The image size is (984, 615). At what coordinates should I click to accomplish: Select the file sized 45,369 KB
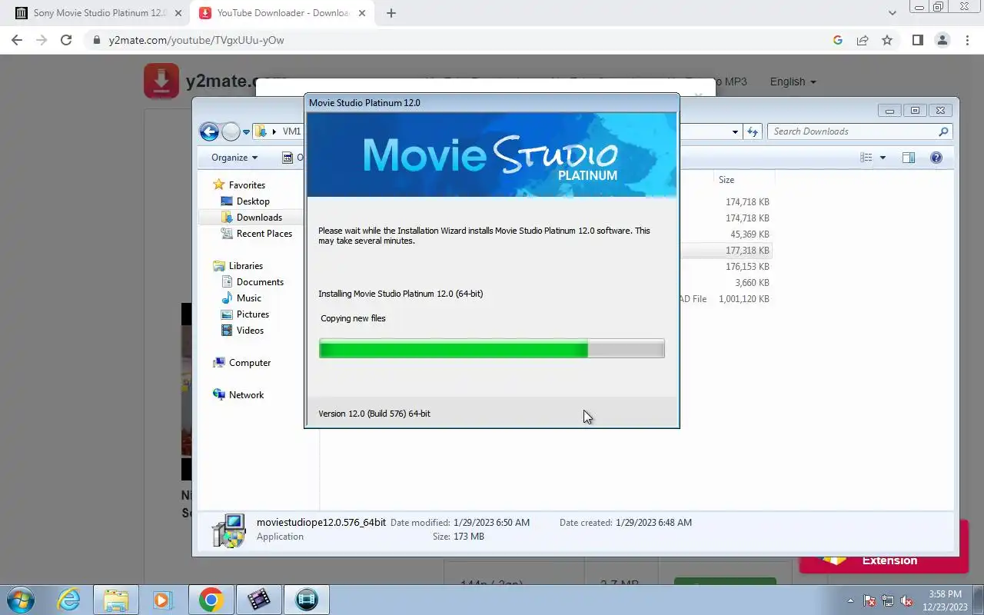click(x=750, y=234)
